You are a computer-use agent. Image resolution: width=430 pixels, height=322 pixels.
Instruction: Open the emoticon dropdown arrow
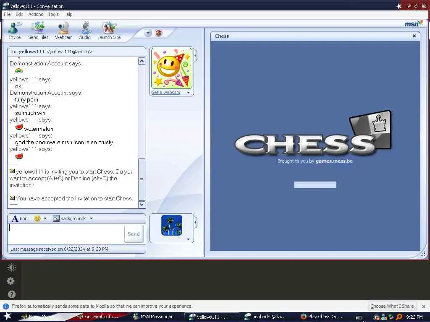[45, 218]
